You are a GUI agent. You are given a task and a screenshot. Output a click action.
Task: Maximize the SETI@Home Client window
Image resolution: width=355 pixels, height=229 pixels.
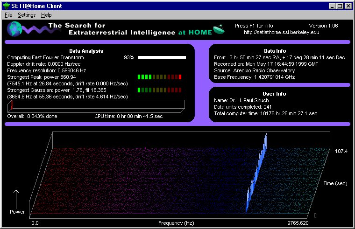tap(340, 6)
